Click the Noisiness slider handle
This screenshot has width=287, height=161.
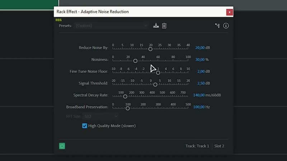click(135, 61)
